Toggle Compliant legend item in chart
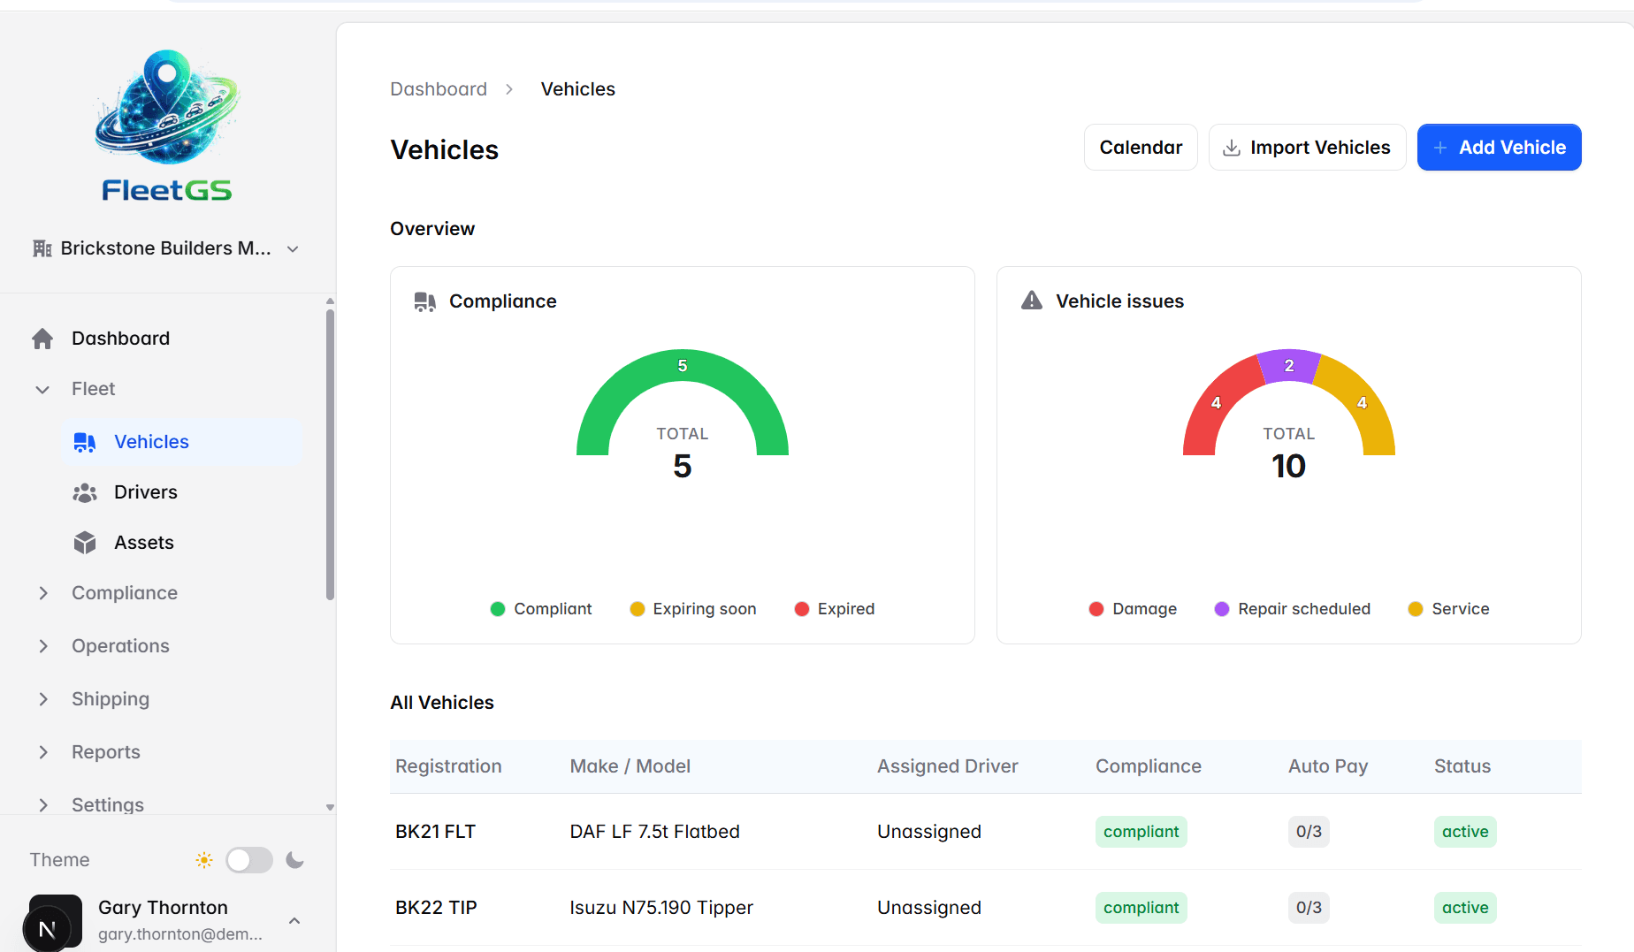Viewport: 1634px width, 952px height. point(541,609)
